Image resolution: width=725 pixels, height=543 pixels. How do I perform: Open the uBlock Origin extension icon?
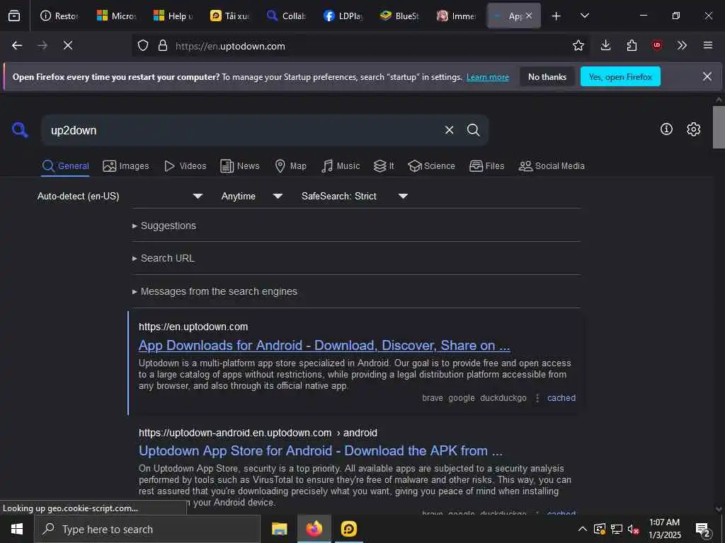tap(657, 45)
